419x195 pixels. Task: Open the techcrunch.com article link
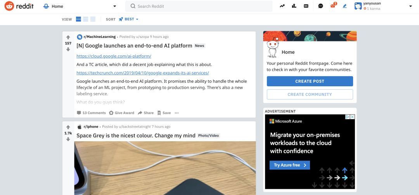pyautogui.click(x=142, y=73)
